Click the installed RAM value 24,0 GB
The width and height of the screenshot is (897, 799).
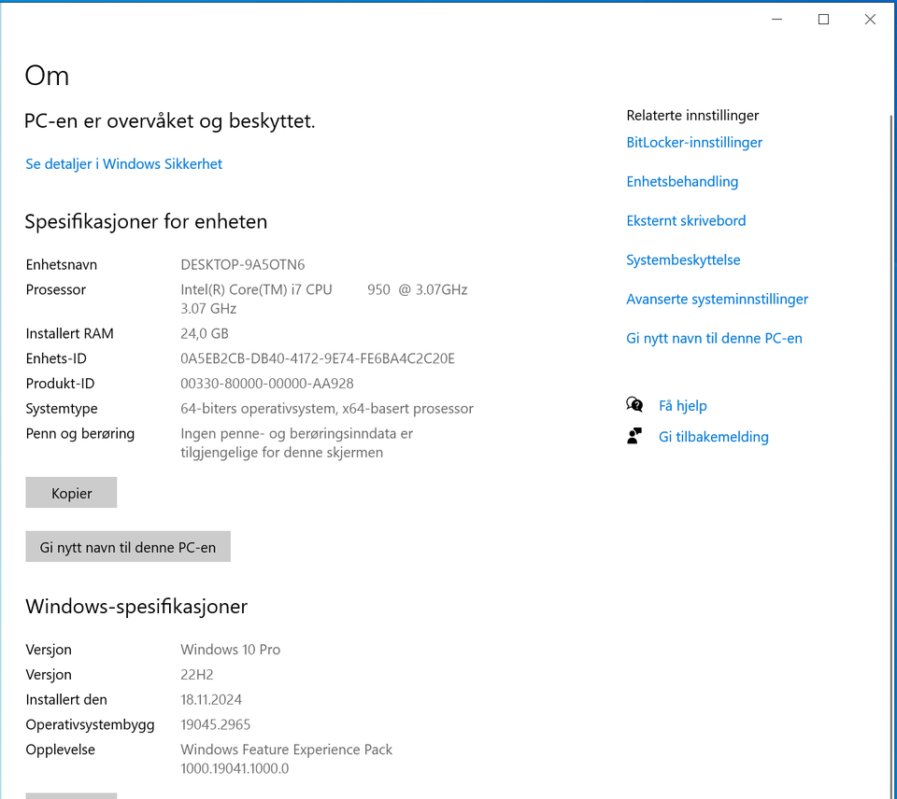[205, 333]
